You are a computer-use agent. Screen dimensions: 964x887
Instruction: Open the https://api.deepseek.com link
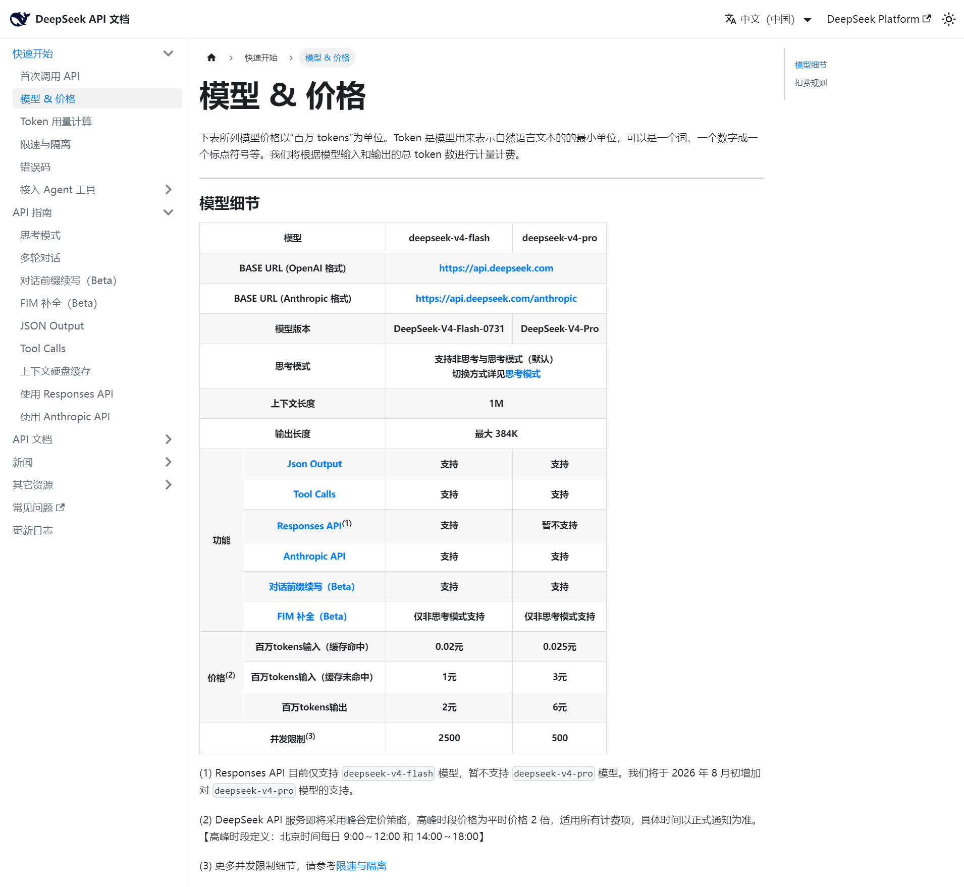point(496,268)
